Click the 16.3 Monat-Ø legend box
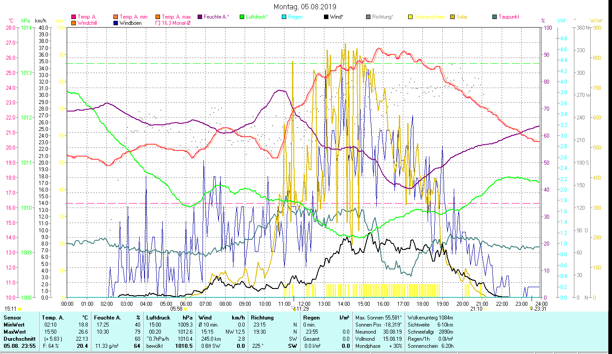The image size is (612, 354). pos(158,23)
